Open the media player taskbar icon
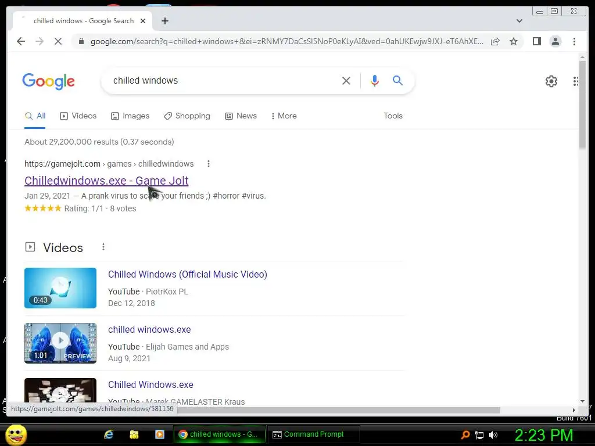Viewport: 595px width, 446px height. [x=159, y=434]
